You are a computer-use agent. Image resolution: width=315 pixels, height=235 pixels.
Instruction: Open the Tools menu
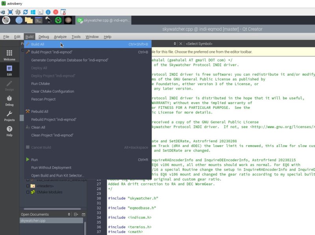76,37
